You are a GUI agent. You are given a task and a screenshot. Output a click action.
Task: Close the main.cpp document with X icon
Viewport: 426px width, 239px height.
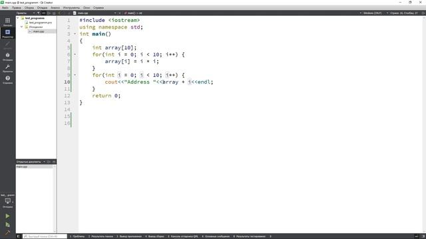120,13
